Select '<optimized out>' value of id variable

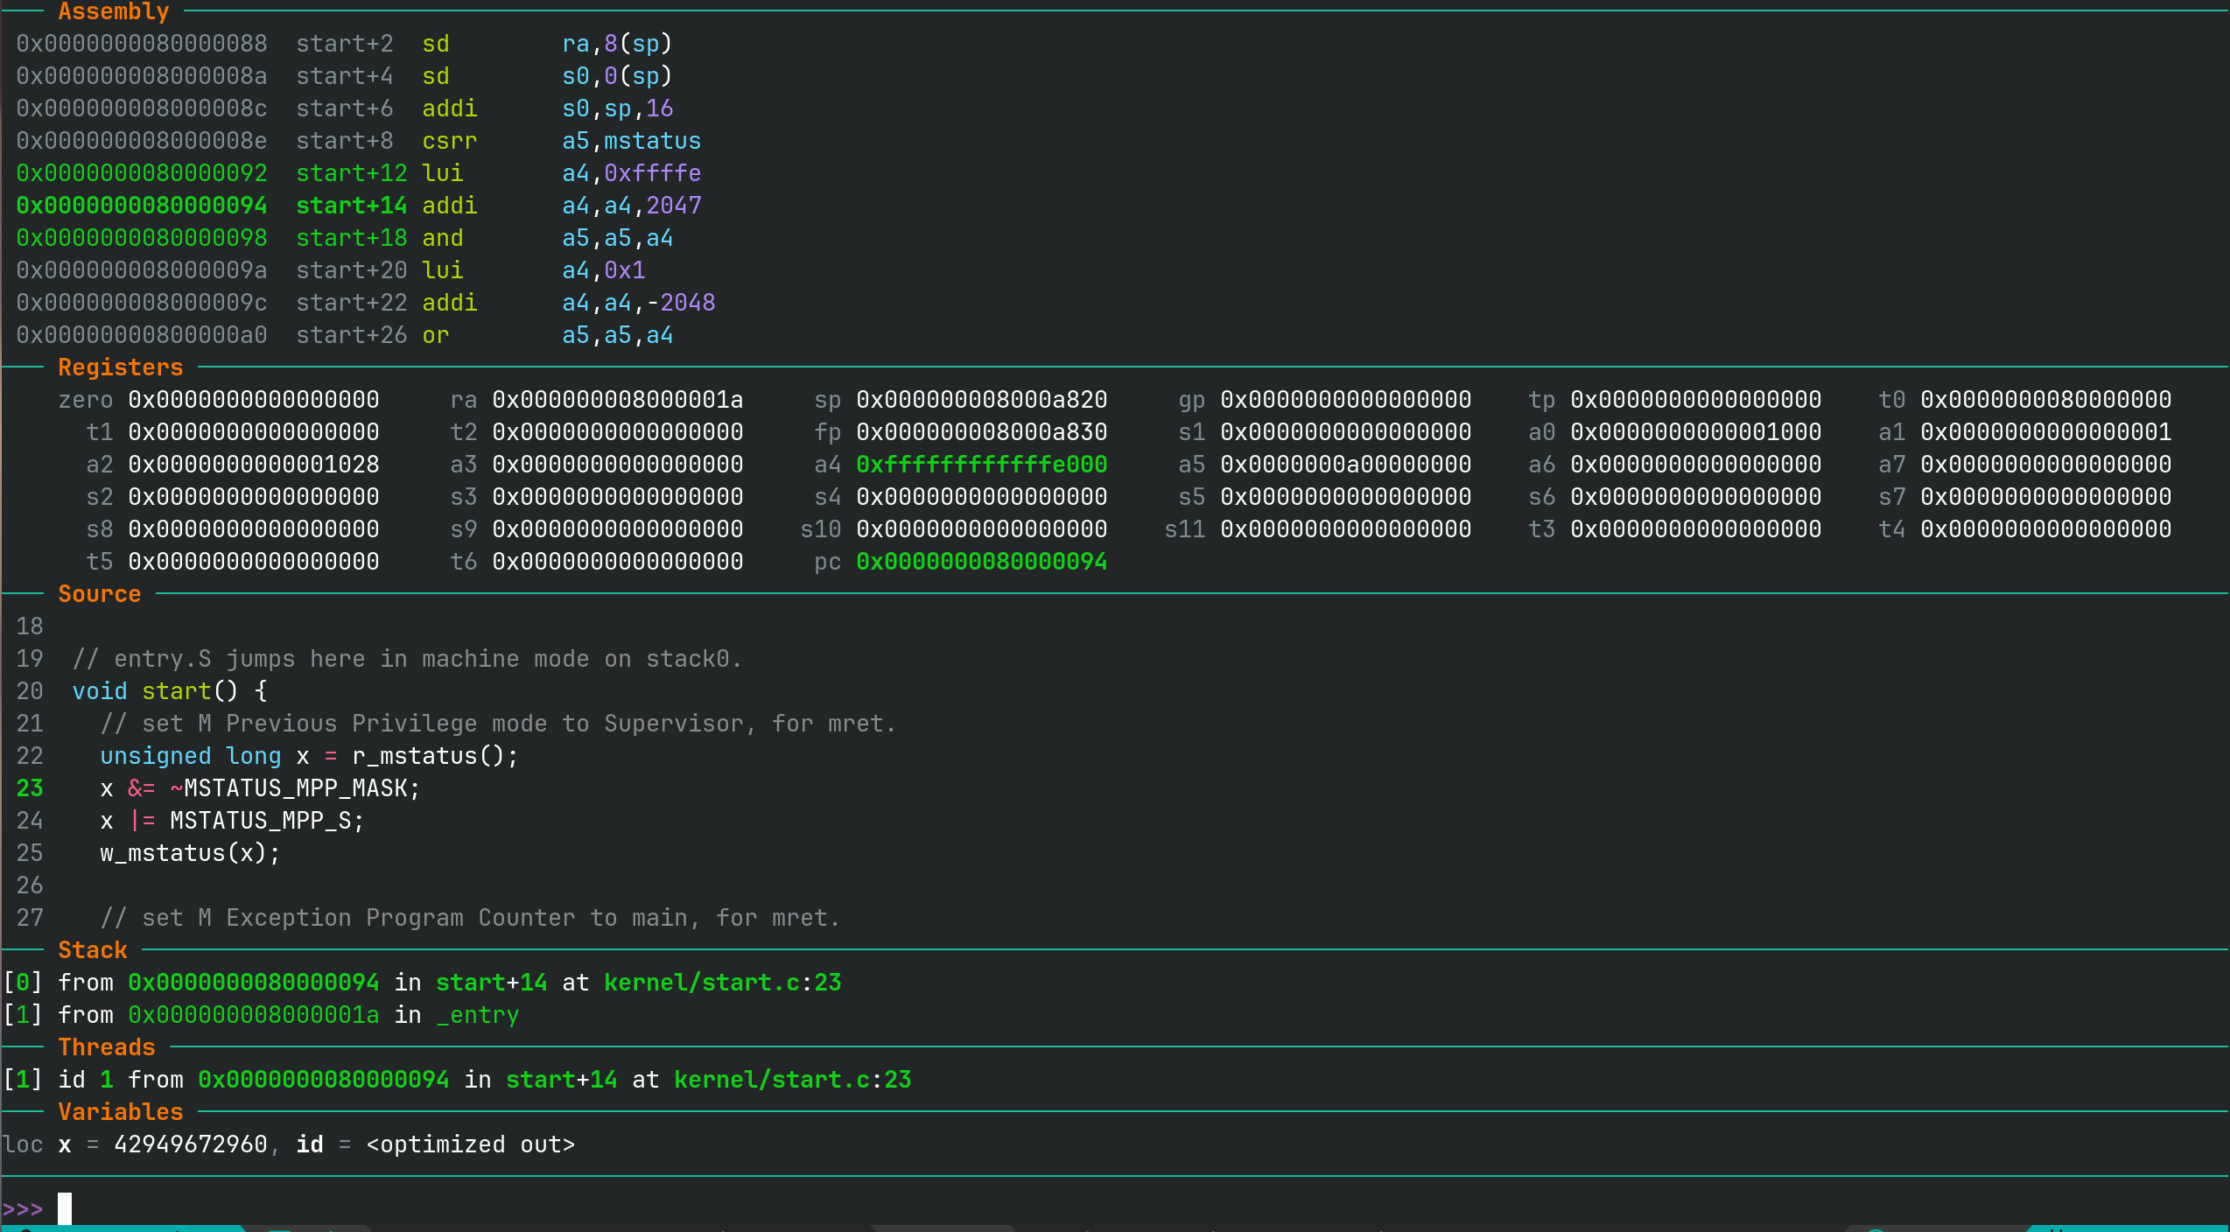click(x=471, y=1144)
